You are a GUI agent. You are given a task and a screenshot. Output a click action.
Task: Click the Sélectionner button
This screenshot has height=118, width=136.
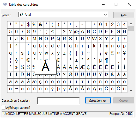(x=98, y=101)
